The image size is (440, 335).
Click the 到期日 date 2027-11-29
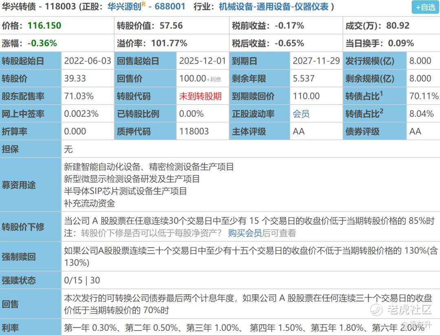coord(316,61)
